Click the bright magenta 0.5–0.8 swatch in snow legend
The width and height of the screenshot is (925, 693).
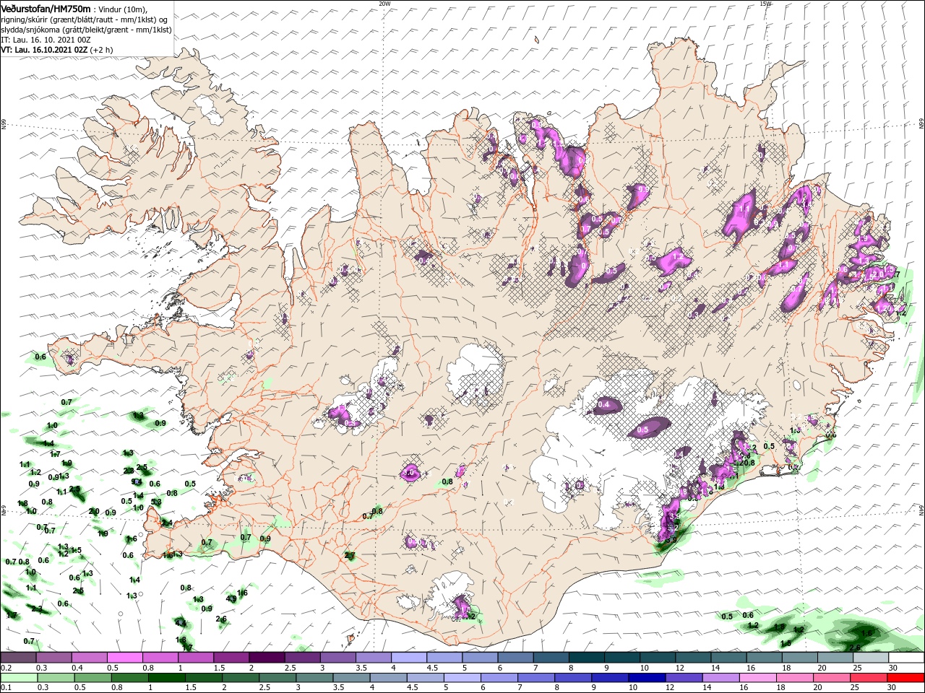click(124, 658)
